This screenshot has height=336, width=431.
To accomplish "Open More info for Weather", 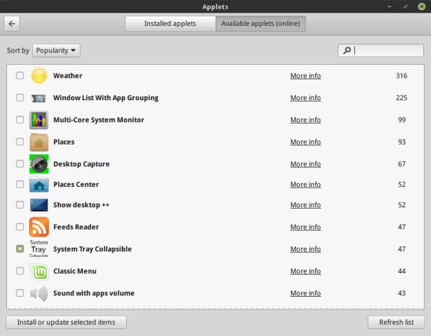I will (x=306, y=75).
